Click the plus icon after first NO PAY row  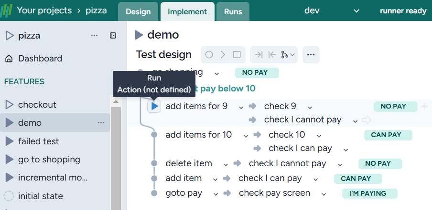[424, 106]
